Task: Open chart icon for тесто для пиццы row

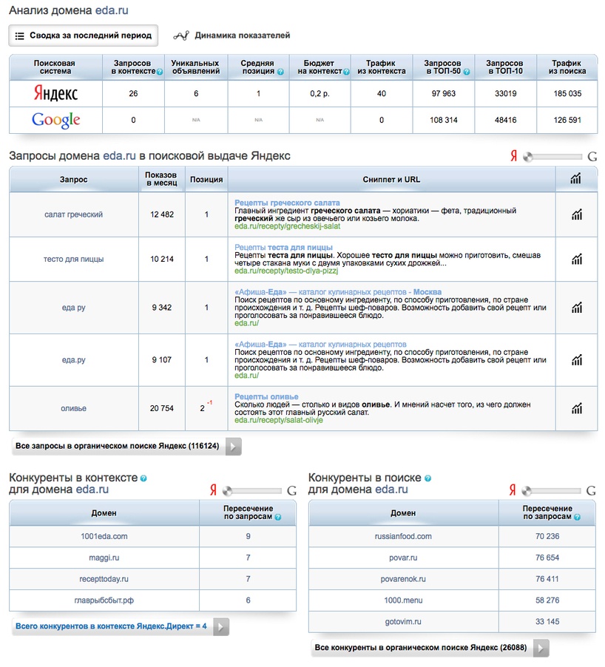Action: click(576, 259)
